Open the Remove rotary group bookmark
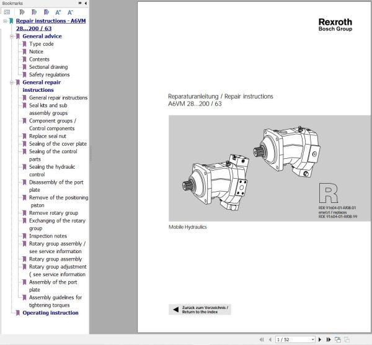Viewport: 372px width, 345px height. tap(53, 213)
